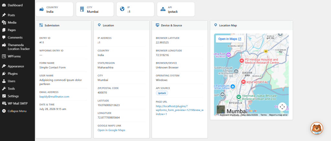Select form name Simple Contact Form
The height and width of the screenshot is (141, 331).
[x=53, y=68]
